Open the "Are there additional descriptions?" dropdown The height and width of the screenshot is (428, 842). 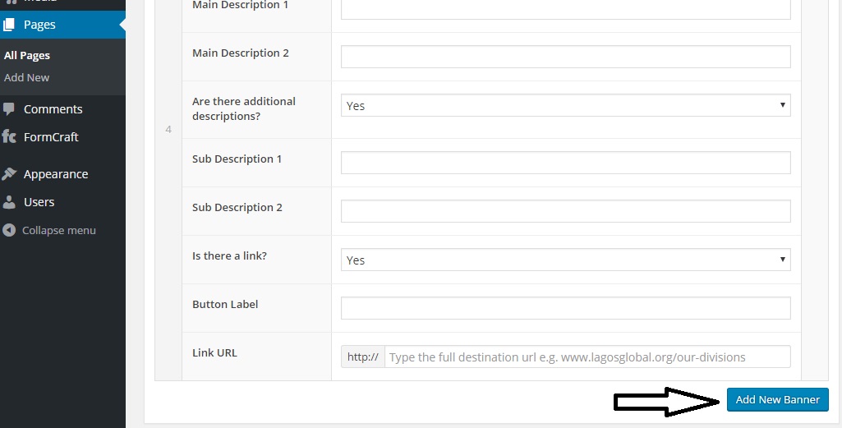point(565,105)
